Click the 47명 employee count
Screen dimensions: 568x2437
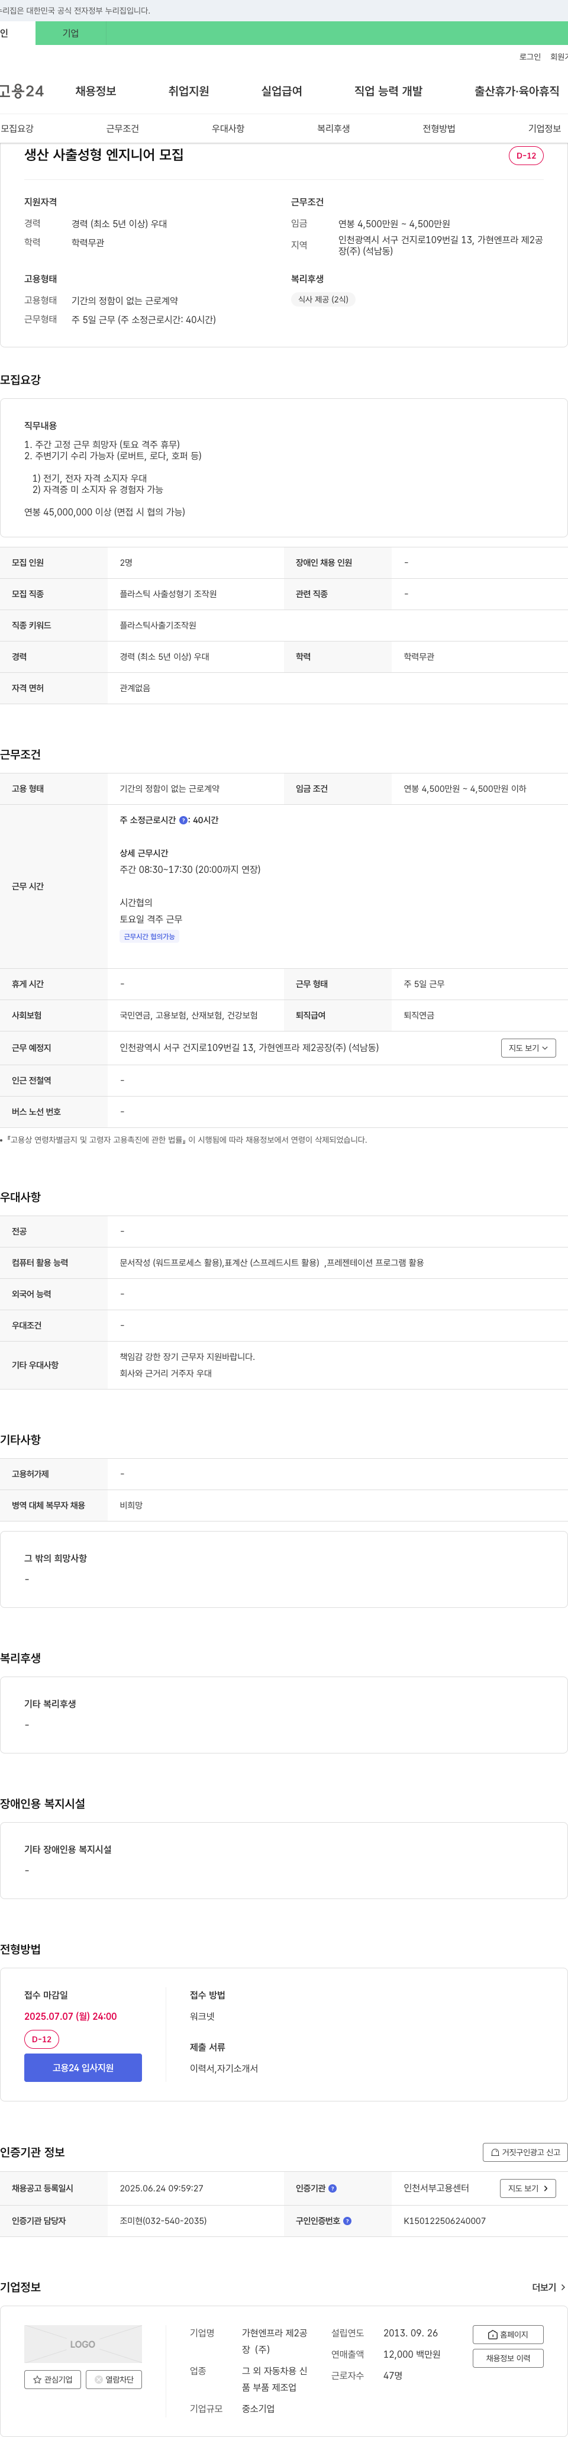[x=392, y=2375]
